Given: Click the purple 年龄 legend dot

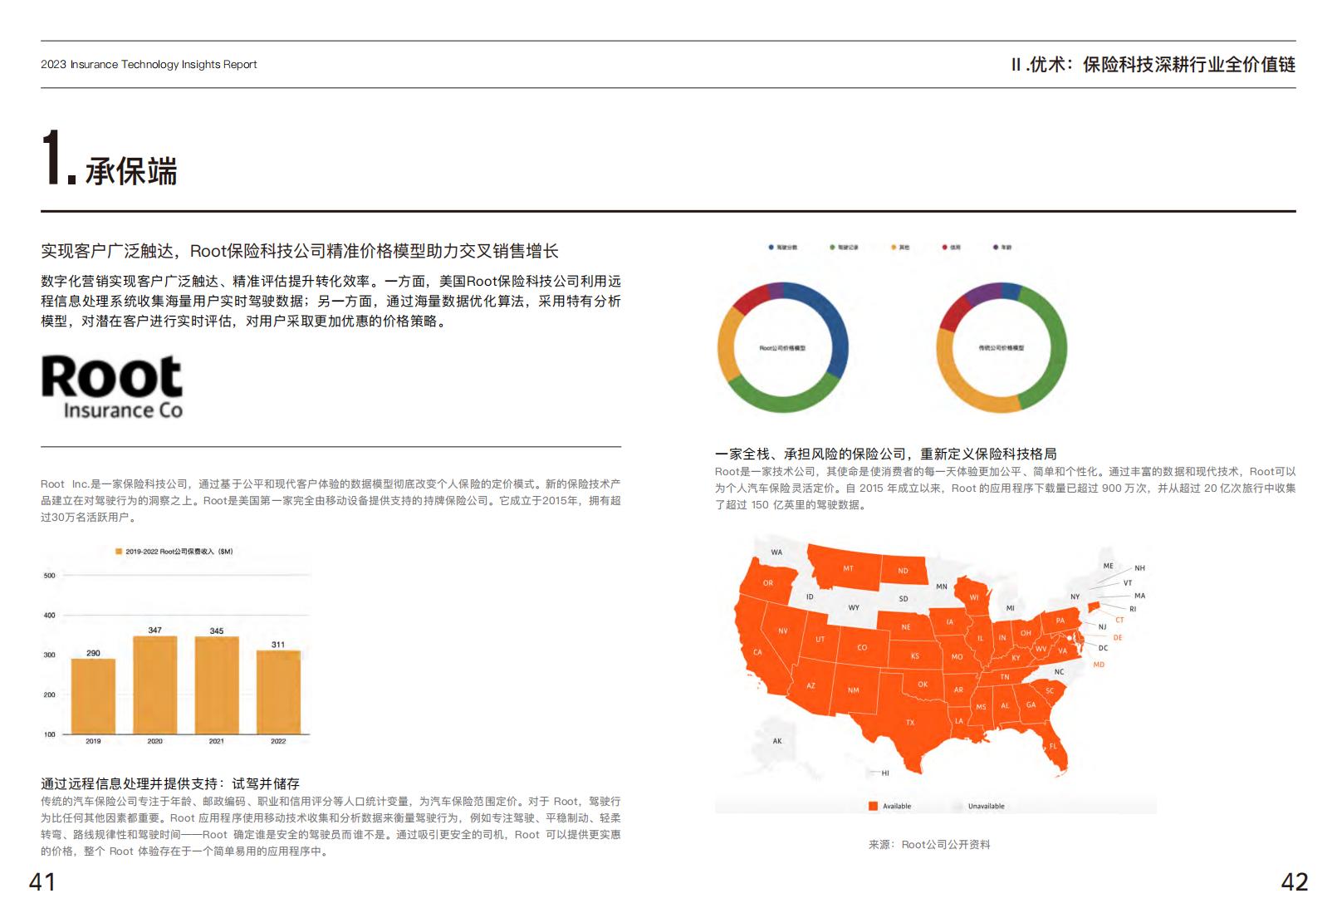Looking at the screenshot, I should click(x=996, y=248).
